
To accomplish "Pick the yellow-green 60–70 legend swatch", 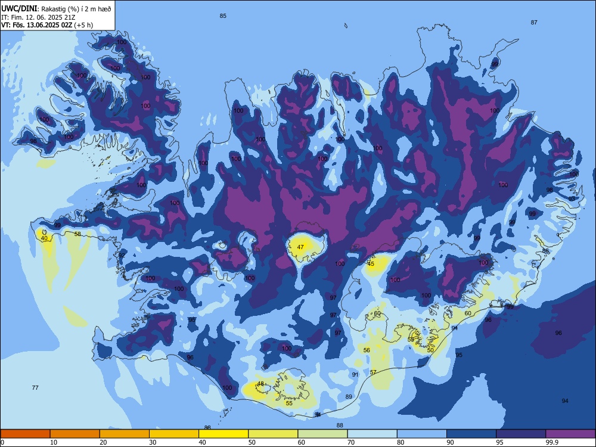I will (322, 434).
